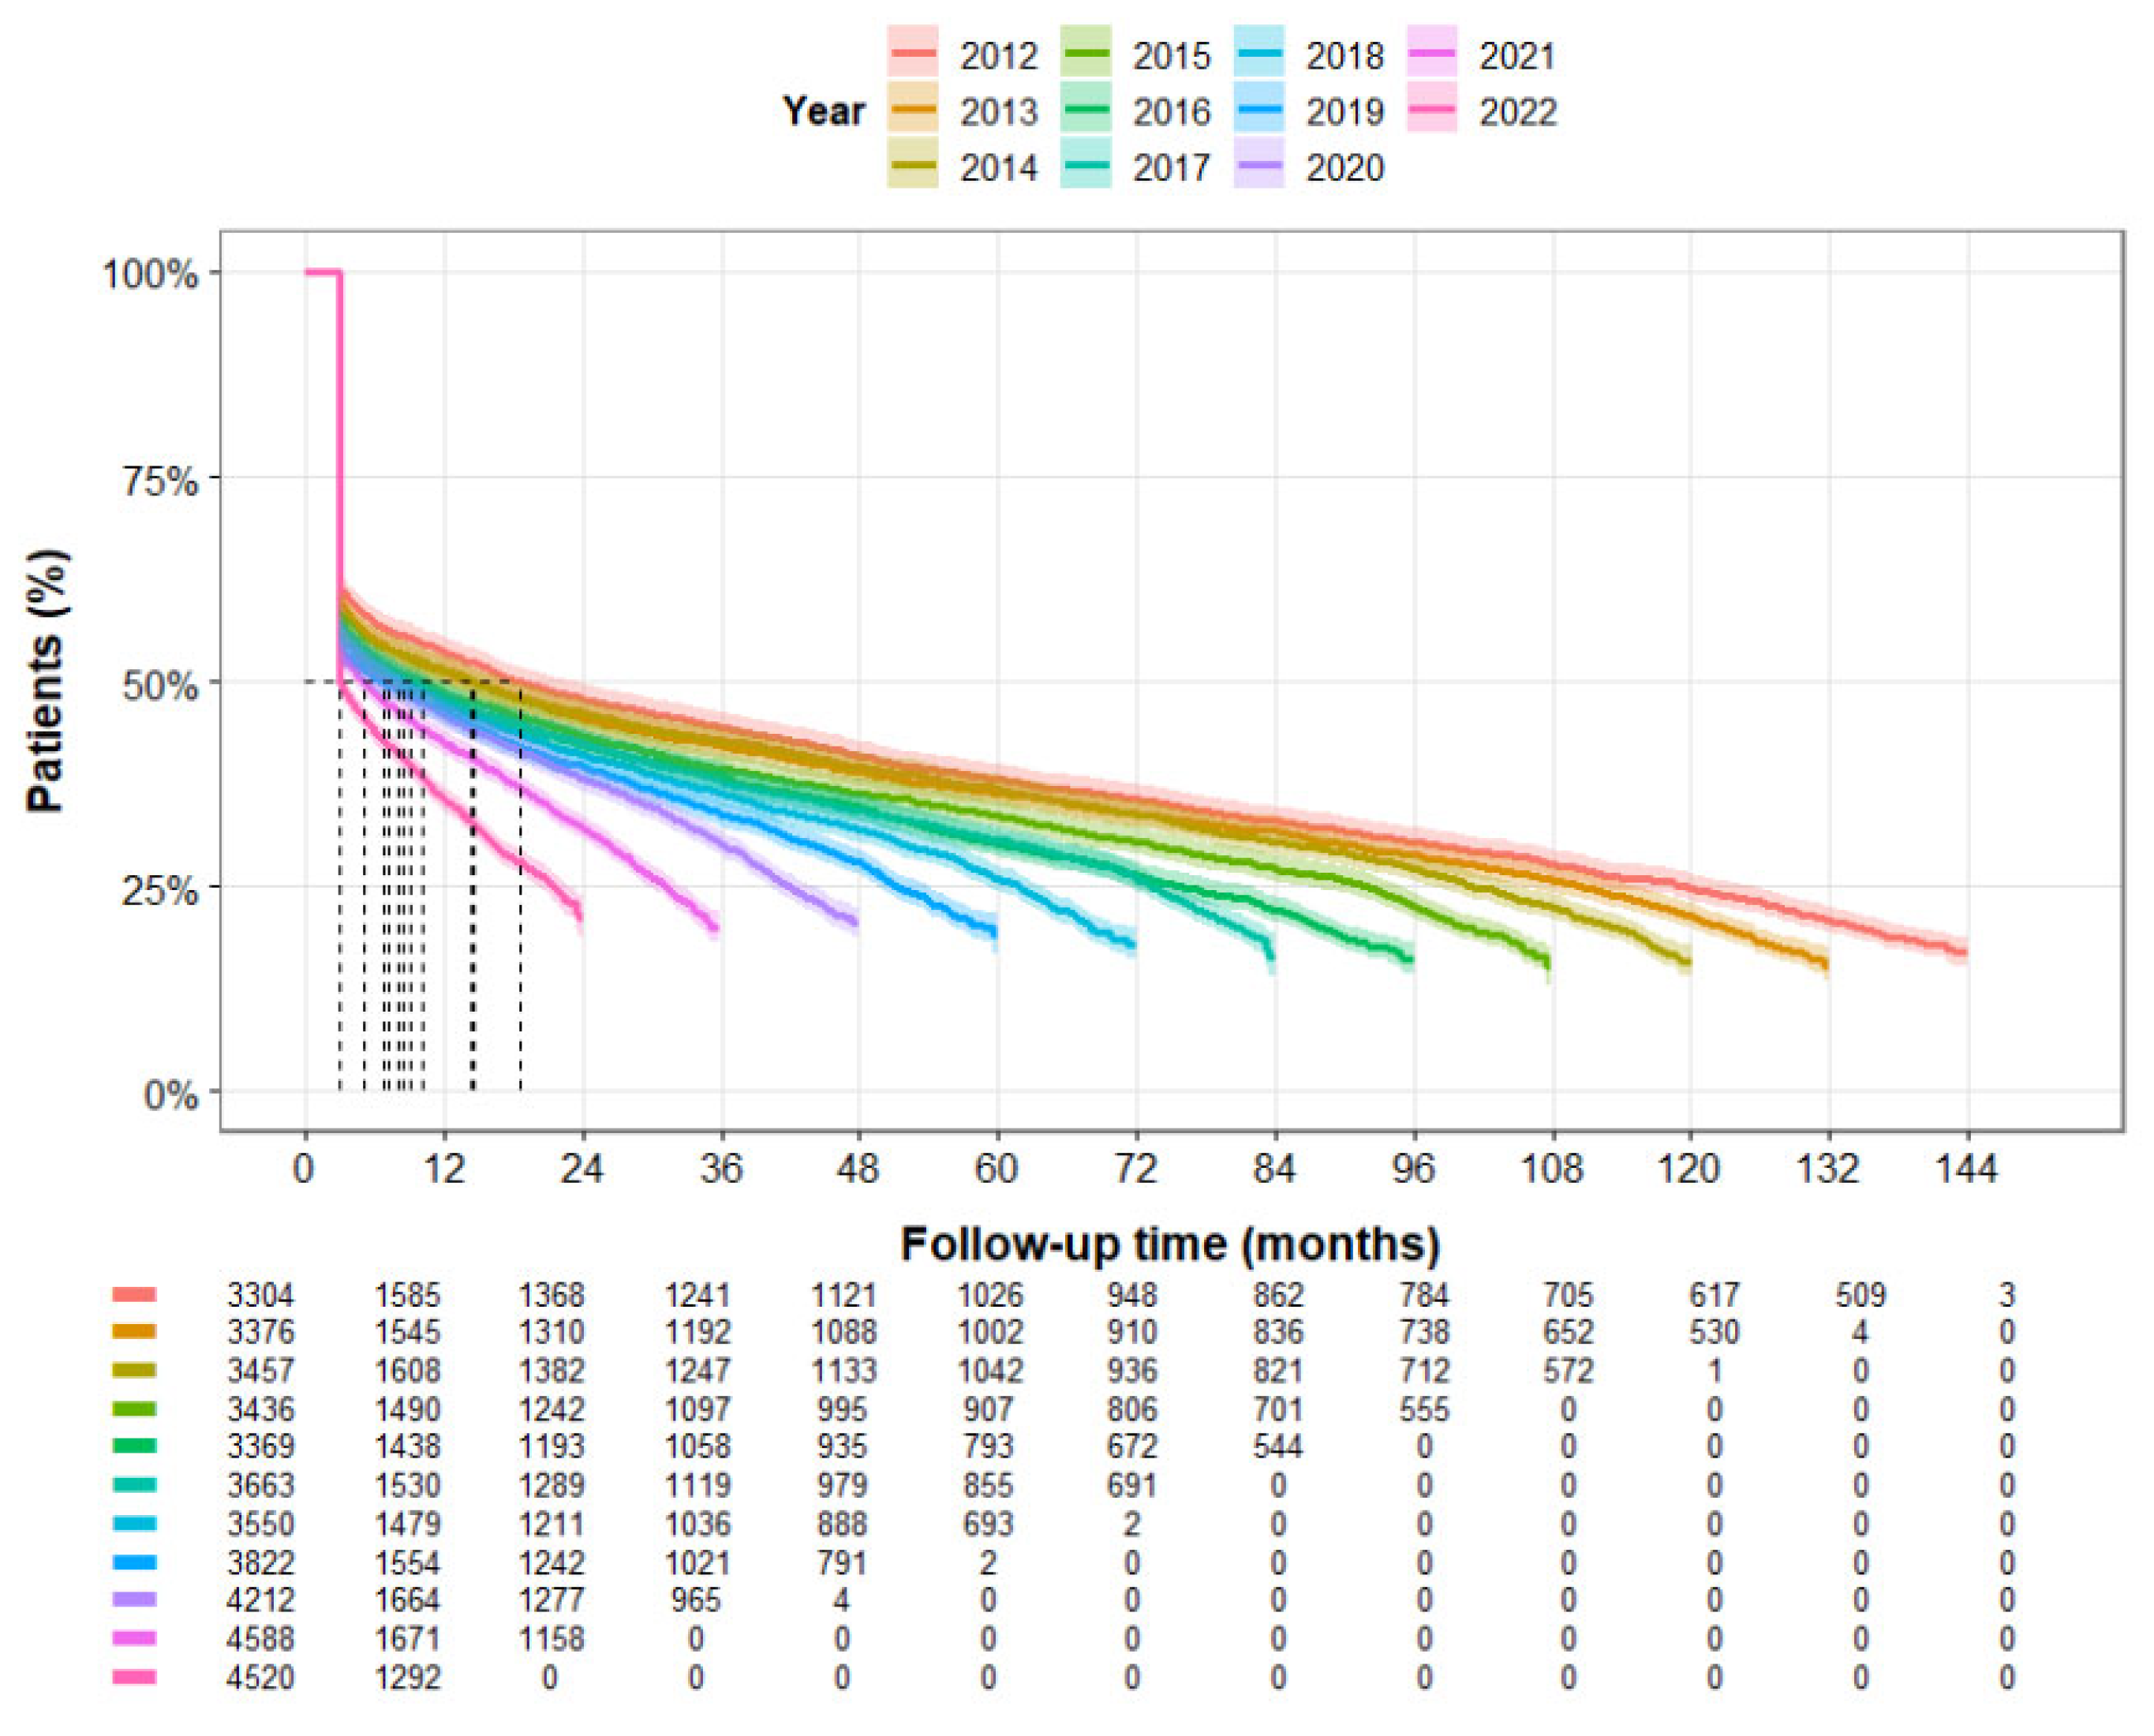Click the 72 months x-axis tick
2154x1736 pixels.
1135,1167
